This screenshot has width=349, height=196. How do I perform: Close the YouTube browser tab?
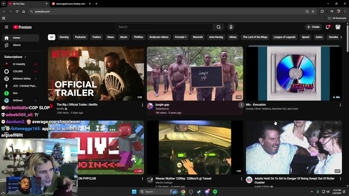[46, 4]
